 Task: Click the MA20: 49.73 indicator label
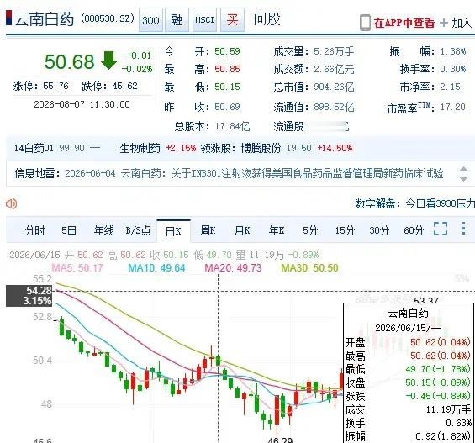coord(233,268)
